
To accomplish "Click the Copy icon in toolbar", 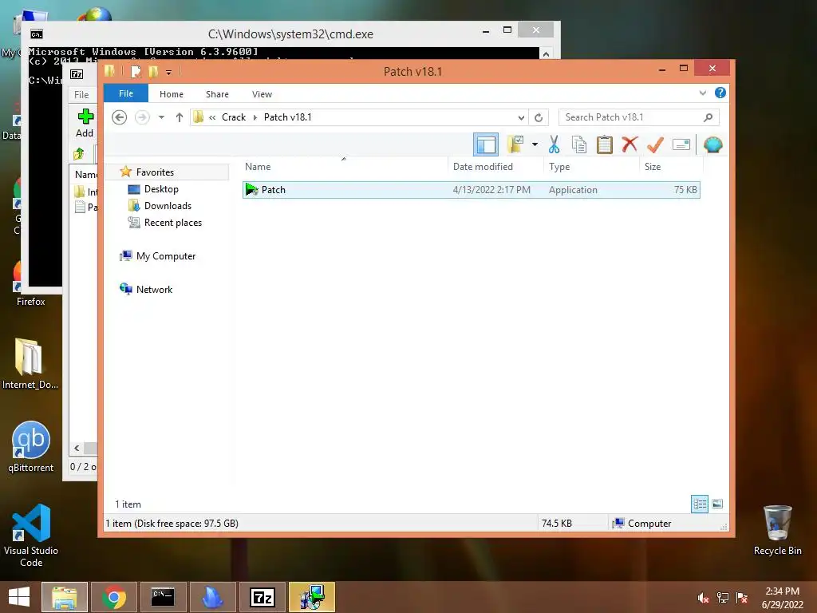I will coord(579,144).
